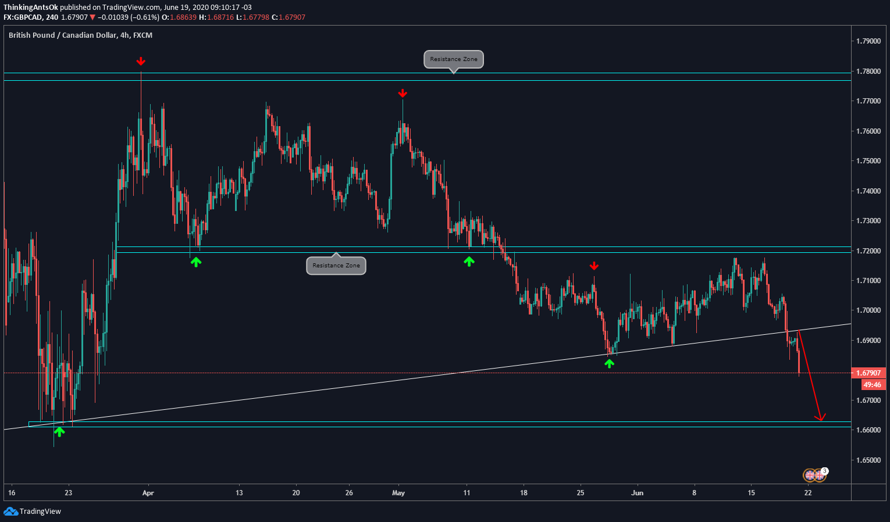890x522 pixels.
Task: Open the event count badge showing 3
Action: coord(825,471)
